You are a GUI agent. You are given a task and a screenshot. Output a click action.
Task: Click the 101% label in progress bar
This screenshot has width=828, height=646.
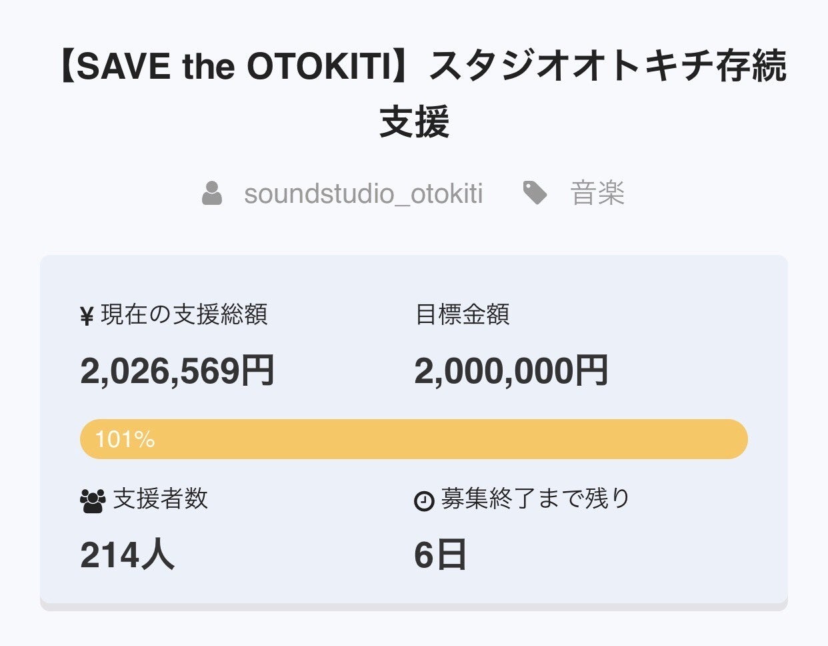click(125, 439)
